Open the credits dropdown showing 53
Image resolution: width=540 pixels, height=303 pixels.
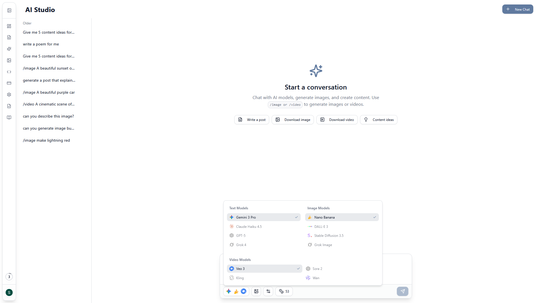point(284,291)
